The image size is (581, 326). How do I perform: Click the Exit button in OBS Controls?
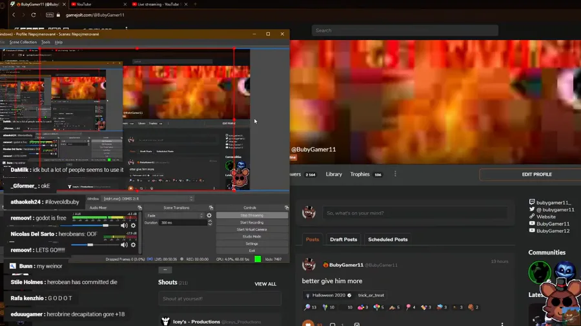(x=252, y=251)
